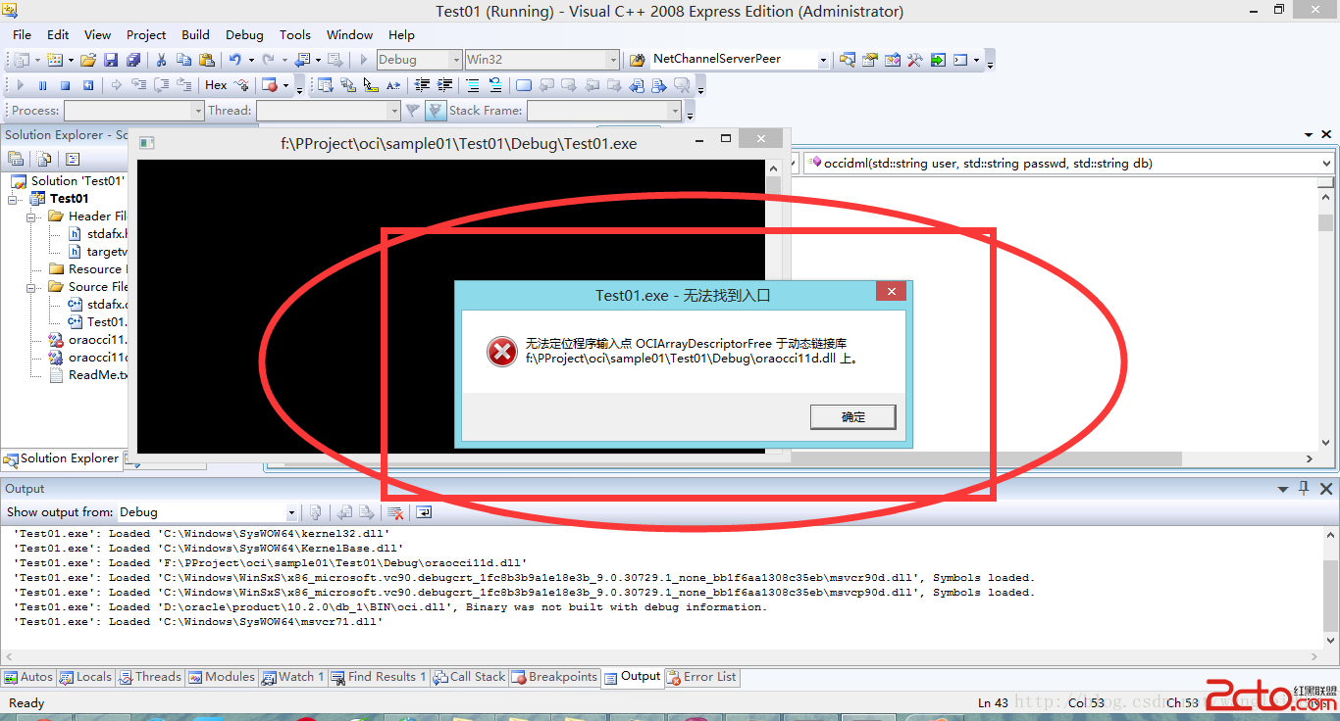Select the Solution Explorer bottom tab
The width and height of the screenshot is (1340, 721).
pos(61,458)
